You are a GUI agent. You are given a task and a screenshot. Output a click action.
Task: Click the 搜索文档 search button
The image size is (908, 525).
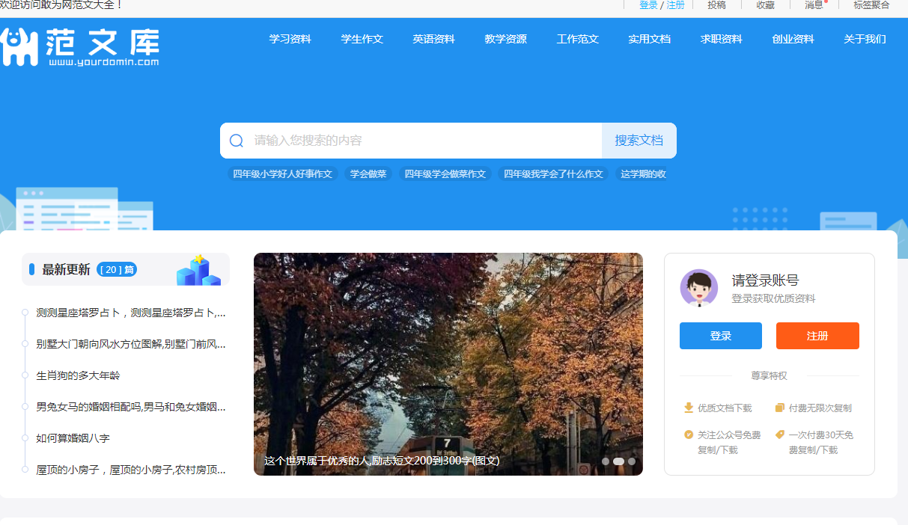(639, 141)
